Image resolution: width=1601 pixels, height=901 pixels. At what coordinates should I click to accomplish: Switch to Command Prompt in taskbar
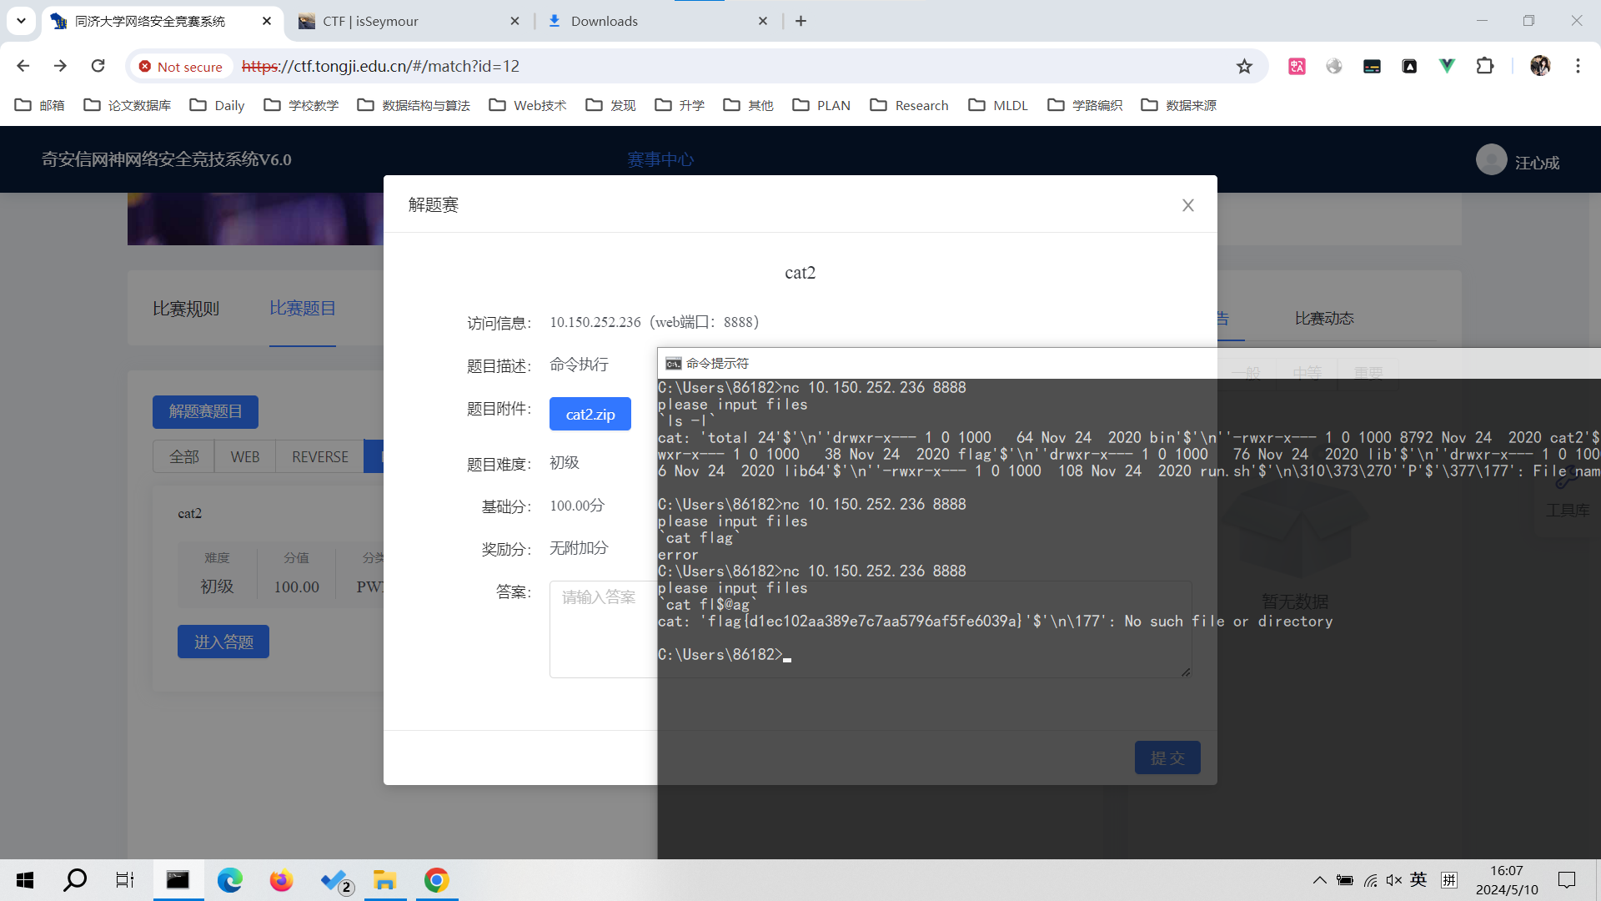pos(178,880)
